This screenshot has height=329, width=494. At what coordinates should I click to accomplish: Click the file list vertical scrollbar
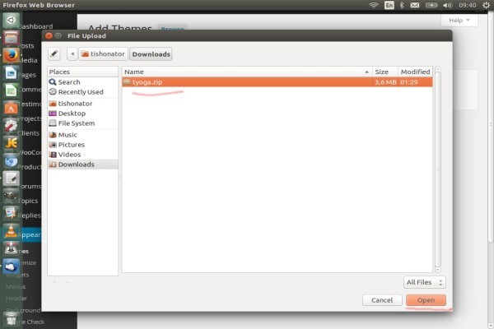[x=438, y=169]
